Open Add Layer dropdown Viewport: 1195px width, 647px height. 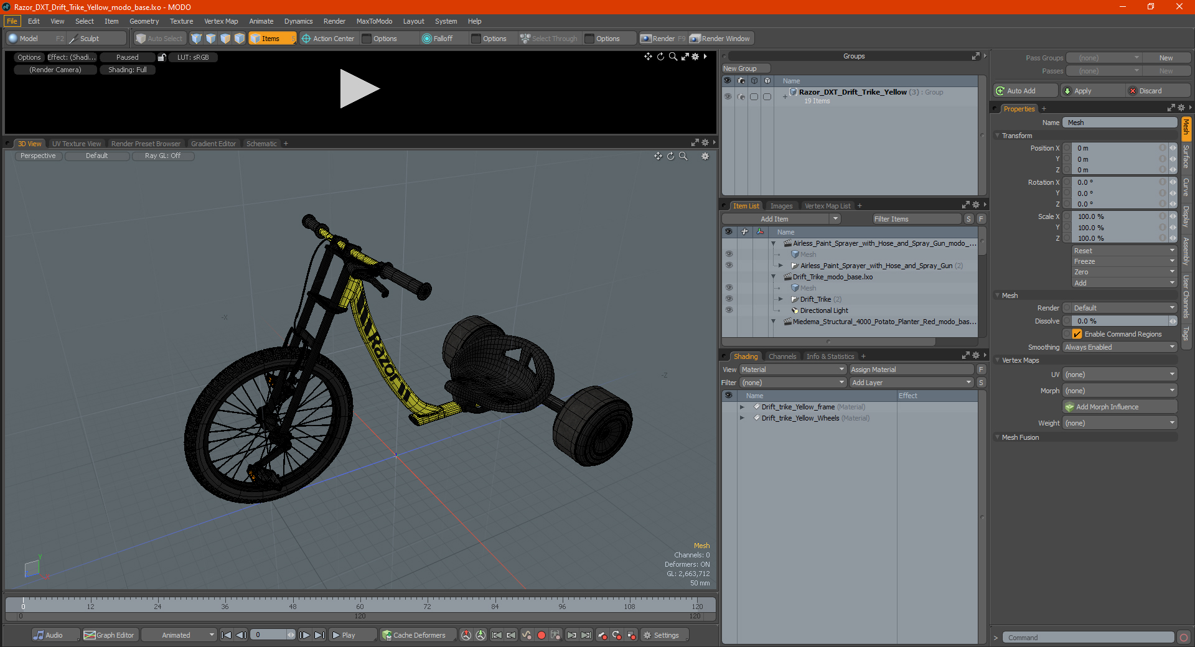(911, 383)
